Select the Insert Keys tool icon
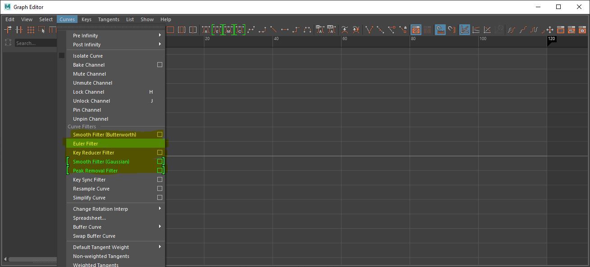This screenshot has height=267, width=590. tap(19, 30)
